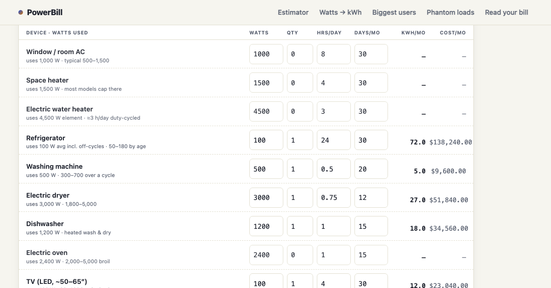551x288 pixels.
Task: Click the Electric water heater Days/mo field
Action: (371, 111)
